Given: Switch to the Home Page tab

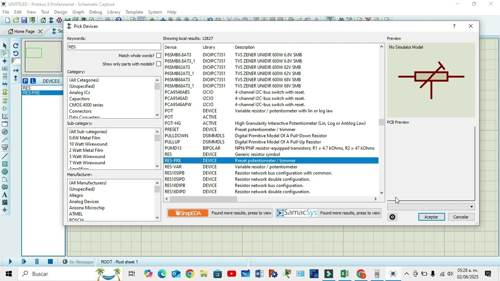Looking at the screenshot, I should pos(24,32).
